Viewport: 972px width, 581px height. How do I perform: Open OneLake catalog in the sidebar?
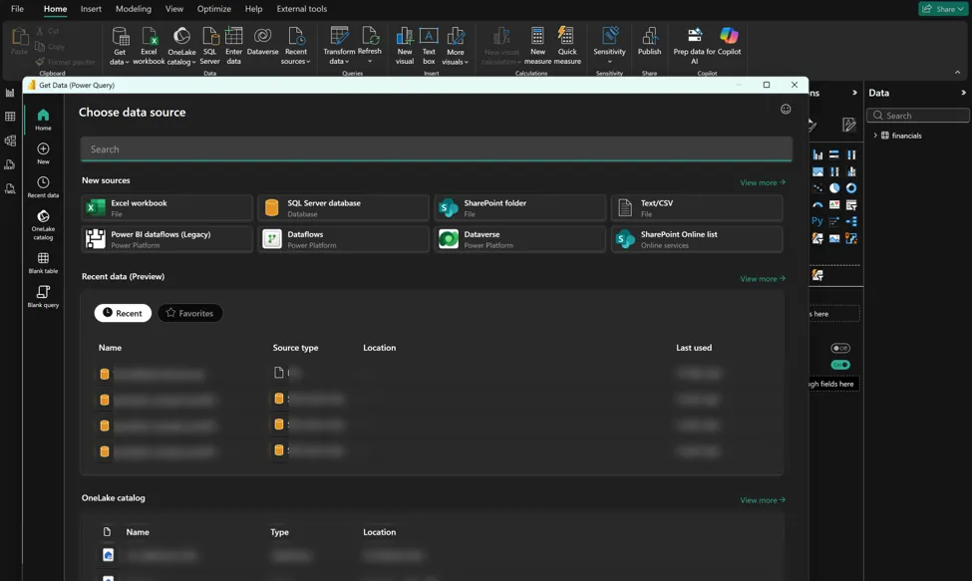pos(43,224)
